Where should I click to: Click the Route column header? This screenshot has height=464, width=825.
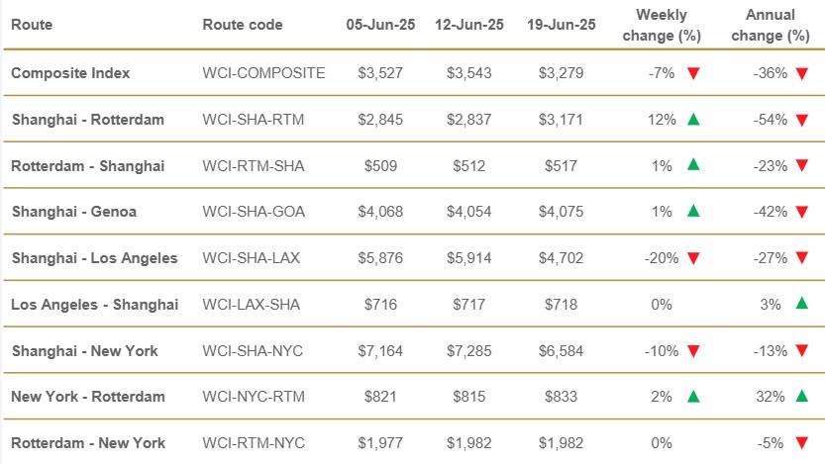pyautogui.click(x=32, y=25)
